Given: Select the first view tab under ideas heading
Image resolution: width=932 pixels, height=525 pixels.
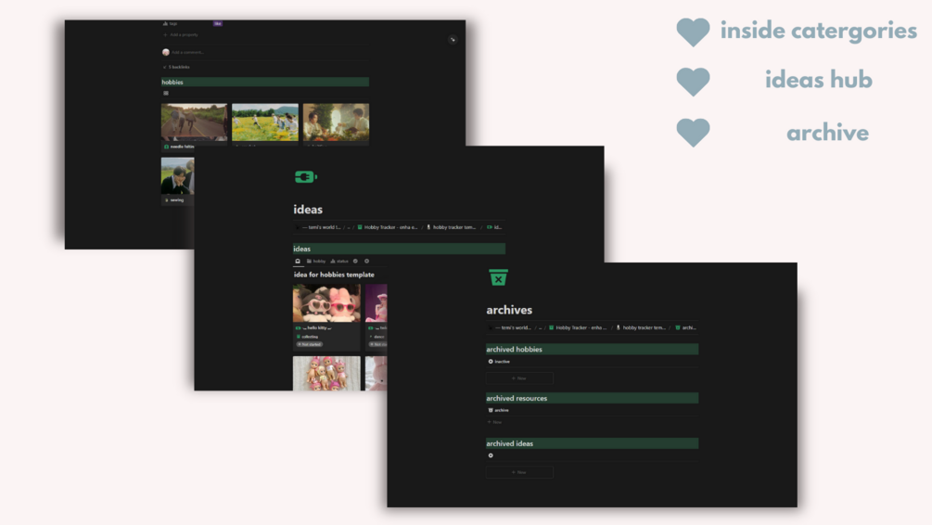Looking at the screenshot, I should [x=298, y=261].
